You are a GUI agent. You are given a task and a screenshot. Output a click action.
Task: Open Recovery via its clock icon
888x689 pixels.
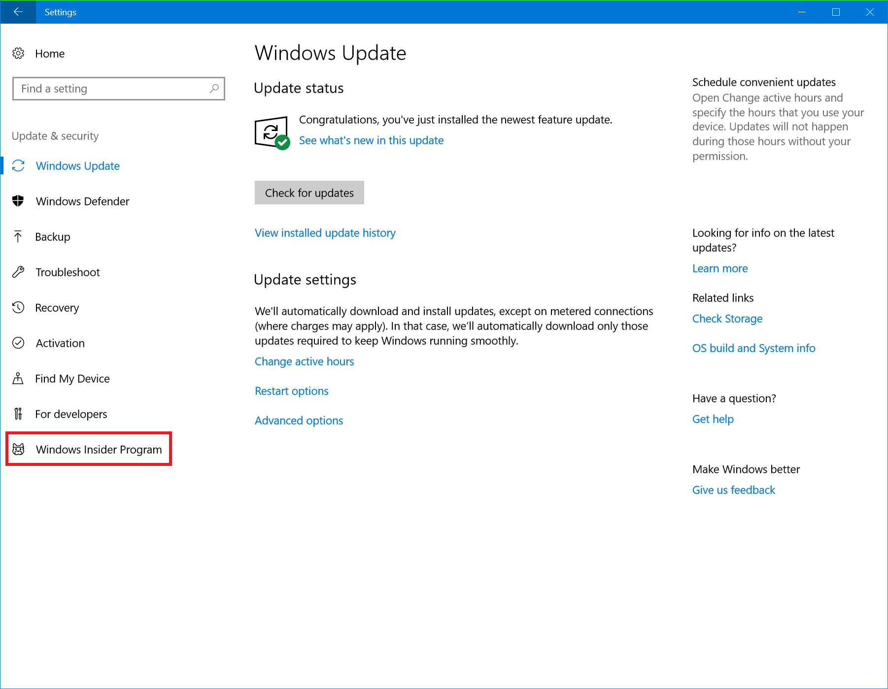18,307
